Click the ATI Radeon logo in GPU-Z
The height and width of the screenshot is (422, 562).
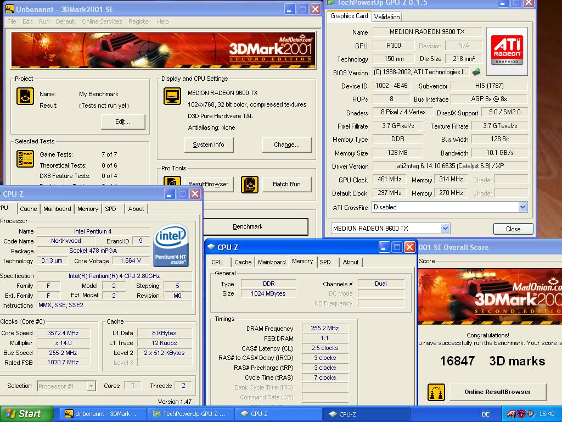(507, 50)
